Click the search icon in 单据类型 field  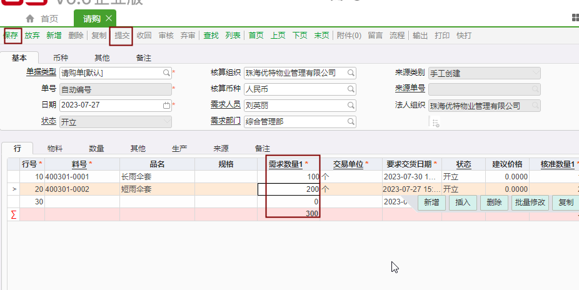(166, 72)
